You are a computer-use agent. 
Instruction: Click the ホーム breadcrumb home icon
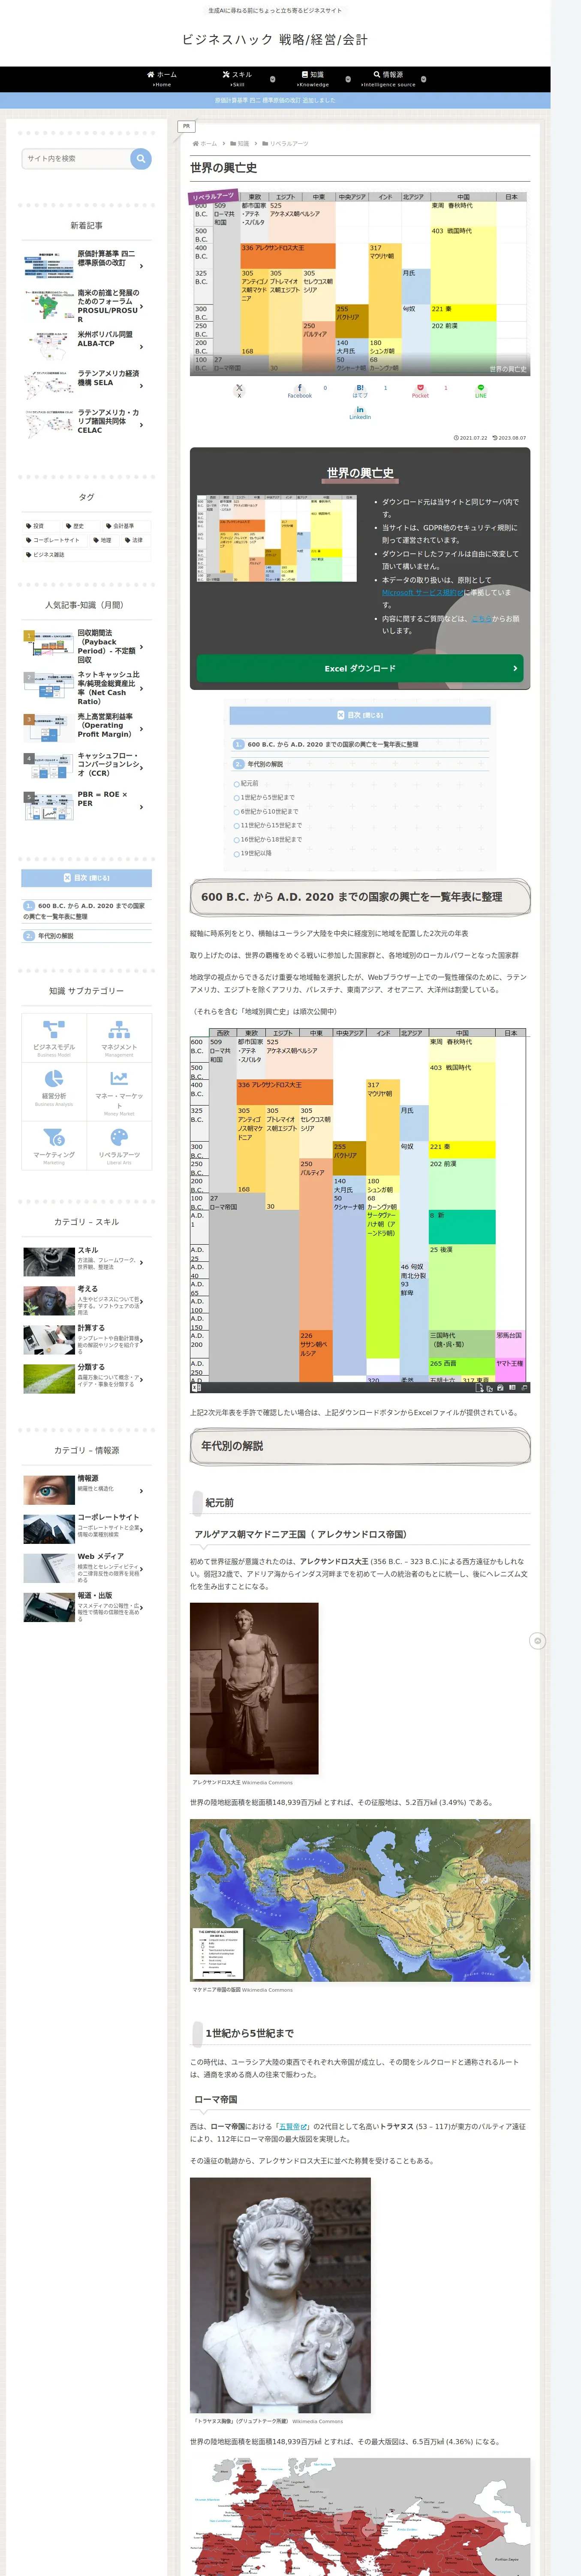[196, 144]
